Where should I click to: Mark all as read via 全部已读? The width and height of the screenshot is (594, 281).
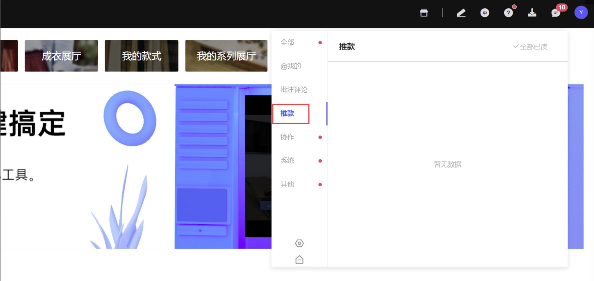coord(530,47)
